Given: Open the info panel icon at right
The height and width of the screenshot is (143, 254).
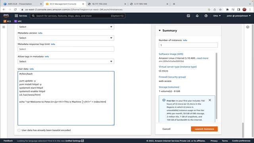Looking at the screenshot, I should coord(248,27).
